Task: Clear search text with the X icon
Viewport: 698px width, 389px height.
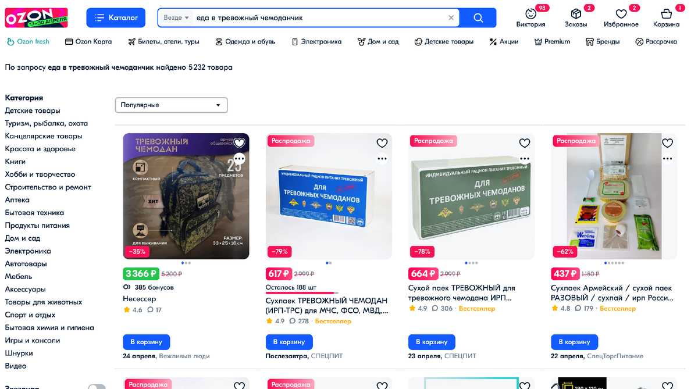Action: 451,17
